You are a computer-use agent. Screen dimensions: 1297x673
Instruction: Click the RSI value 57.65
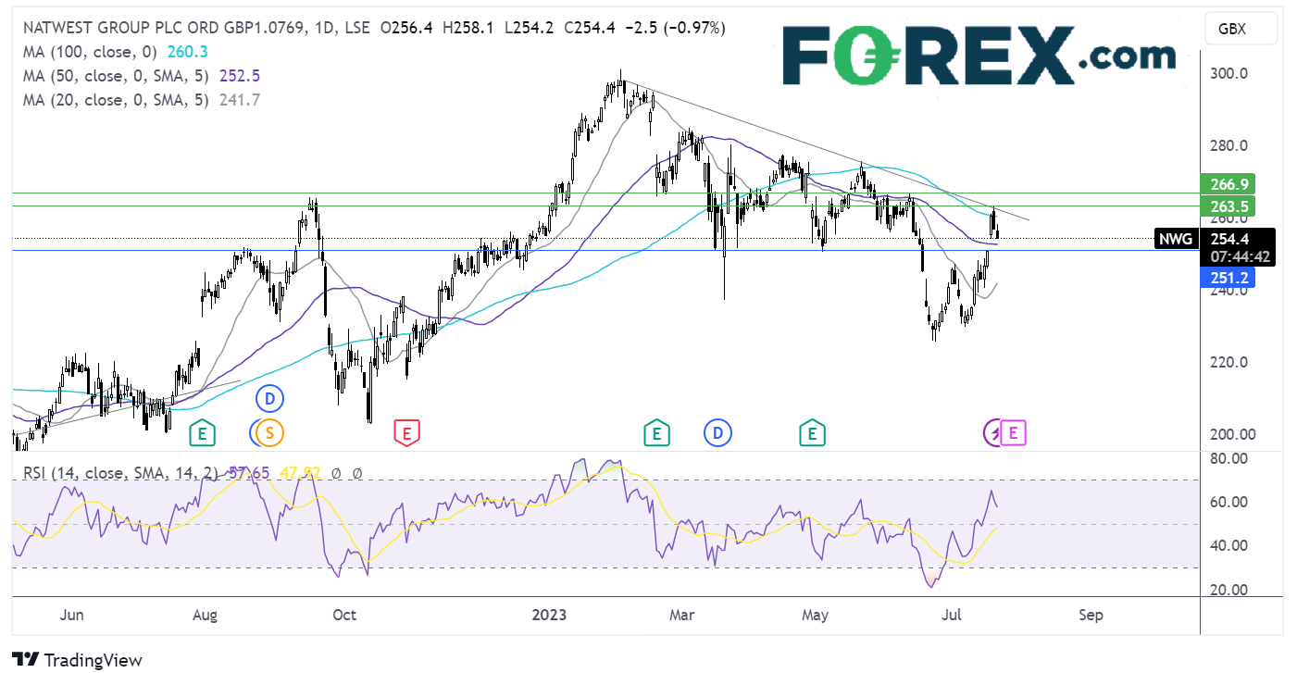pos(250,473)
